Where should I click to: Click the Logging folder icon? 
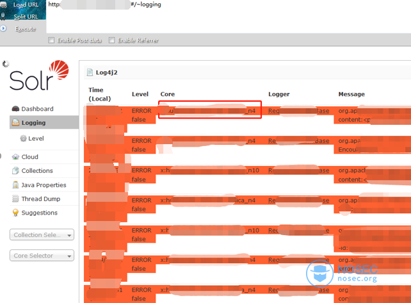pyautogui.click(x=15, y=122)
